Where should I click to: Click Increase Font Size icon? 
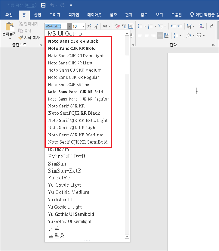(x=89, y=26)
